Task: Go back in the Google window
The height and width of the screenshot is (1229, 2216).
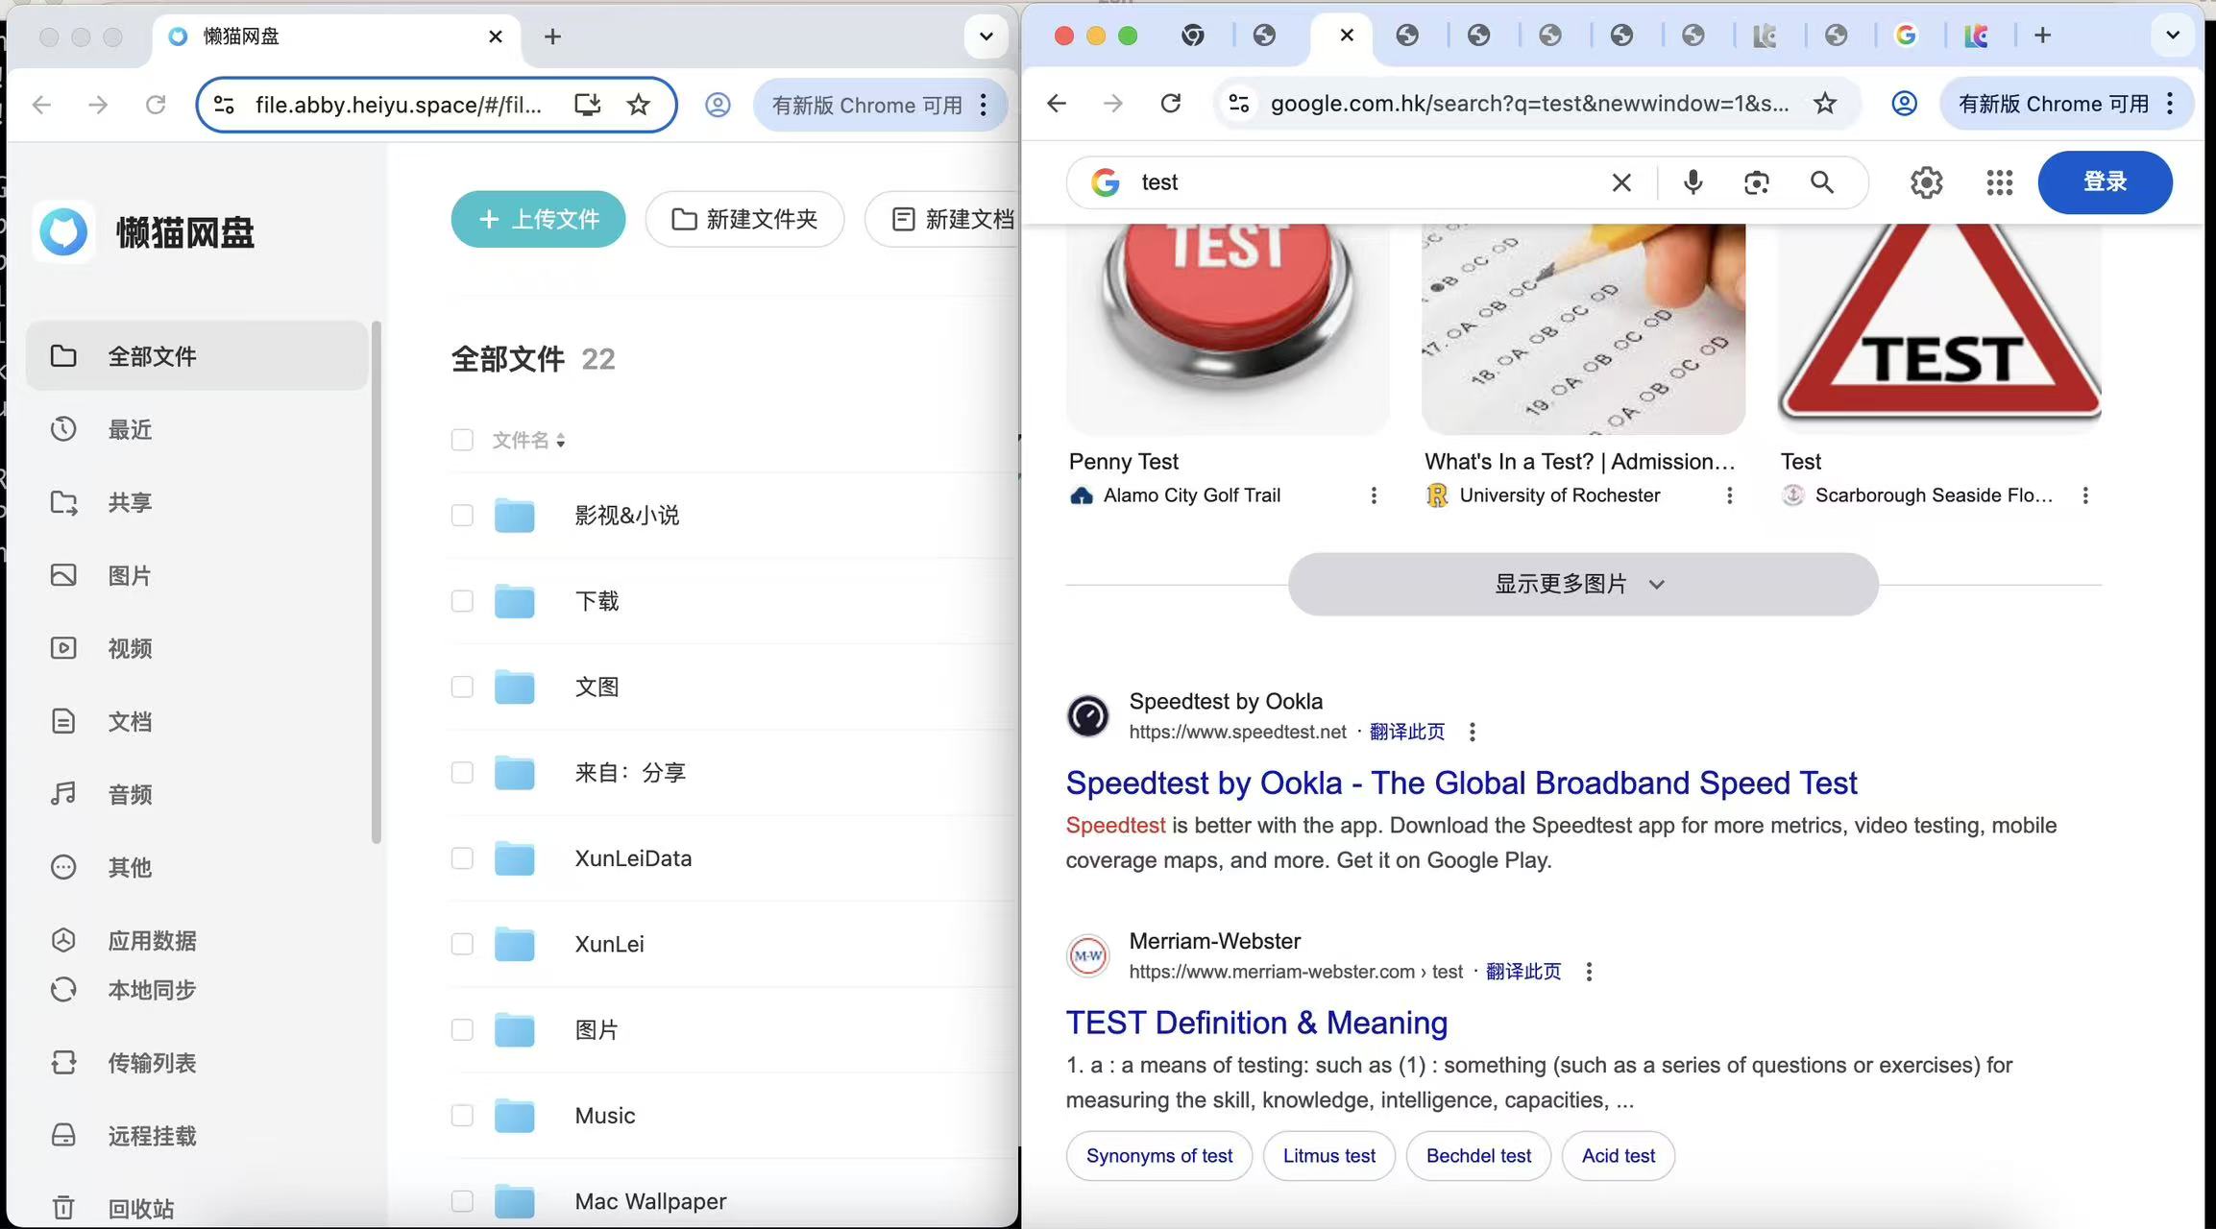Action: [x=1057, y=104]
